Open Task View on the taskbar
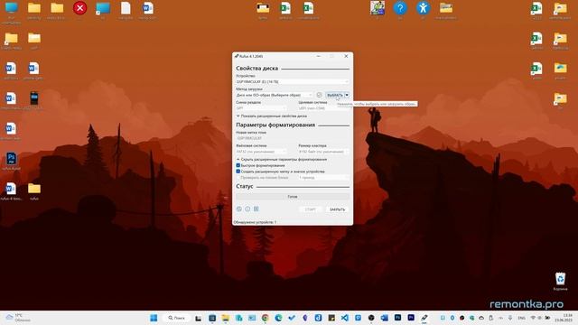The width and height of the screenshot is (578, 325). 199,318
